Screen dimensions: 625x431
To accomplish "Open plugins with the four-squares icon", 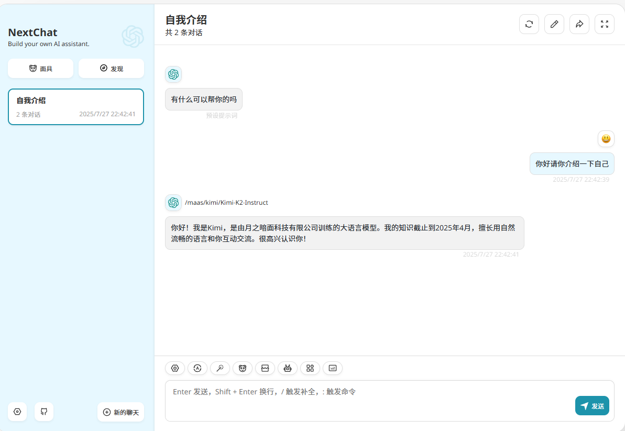I will (310, 368).
